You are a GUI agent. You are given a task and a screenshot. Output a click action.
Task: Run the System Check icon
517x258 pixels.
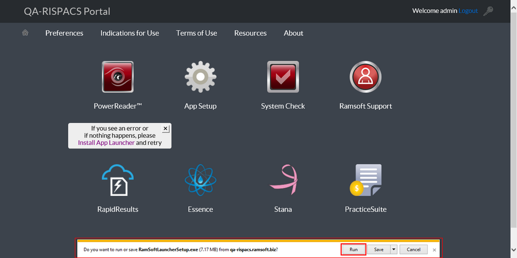pyautogui.click(x=283, y=77)
